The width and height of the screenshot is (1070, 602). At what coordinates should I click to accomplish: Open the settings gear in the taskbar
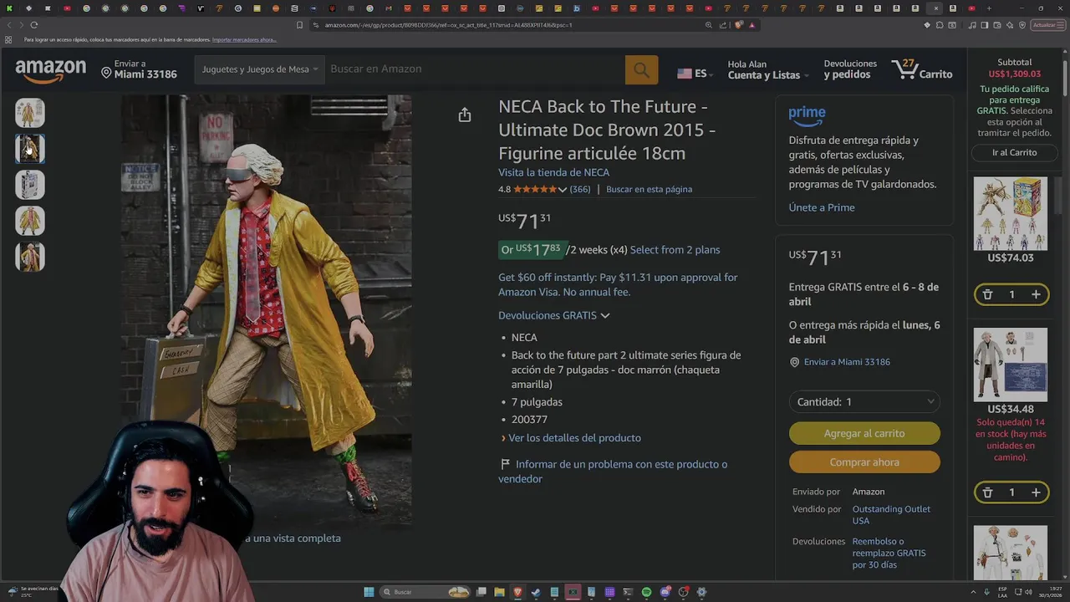tap(701, 592)
